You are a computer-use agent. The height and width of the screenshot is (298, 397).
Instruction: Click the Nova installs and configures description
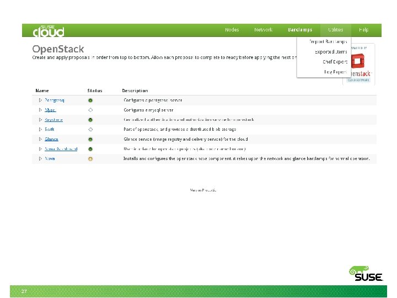pyautogui.click(x=246, y=158)
